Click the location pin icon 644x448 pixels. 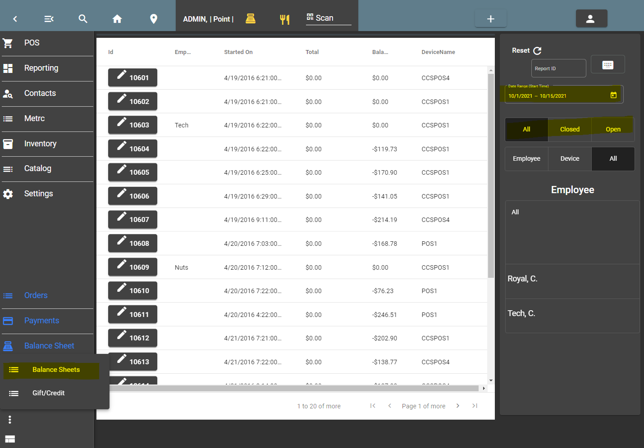(154, 19)
